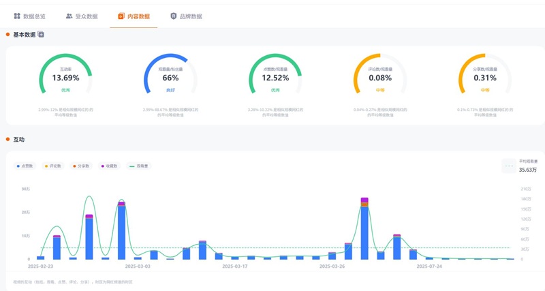
Task: Click the 品牌数据 shield icon
Action: (173, 16)
